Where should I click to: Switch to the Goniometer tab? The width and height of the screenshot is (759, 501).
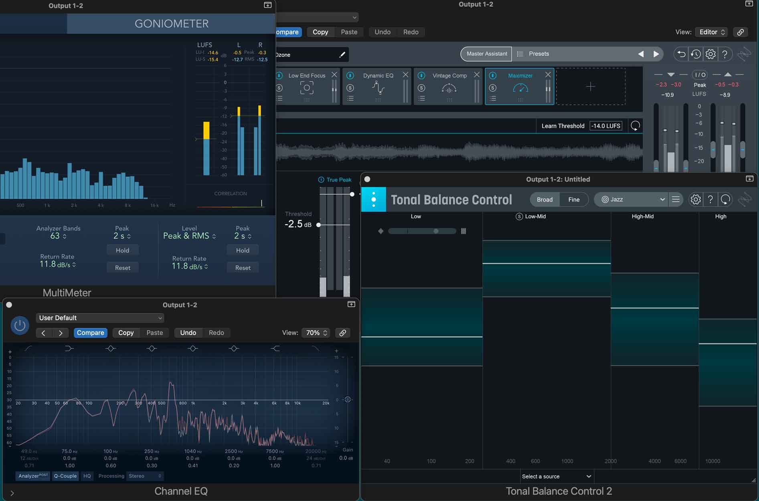click(171, 24)
